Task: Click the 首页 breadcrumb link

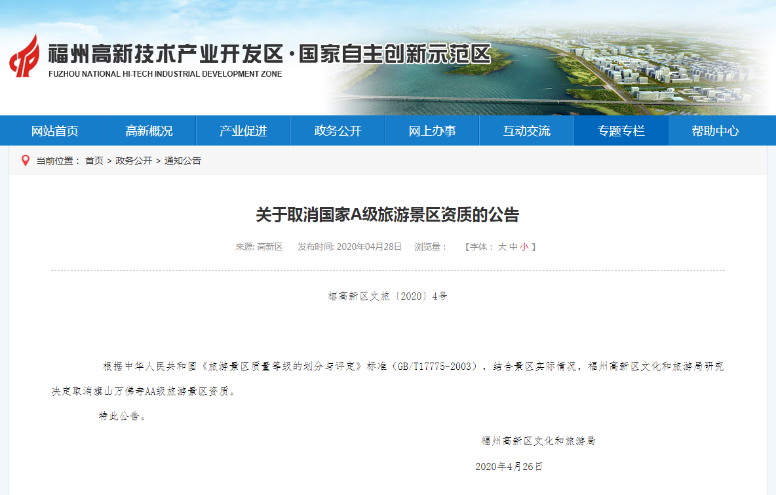Action: [x=94, y=161]
